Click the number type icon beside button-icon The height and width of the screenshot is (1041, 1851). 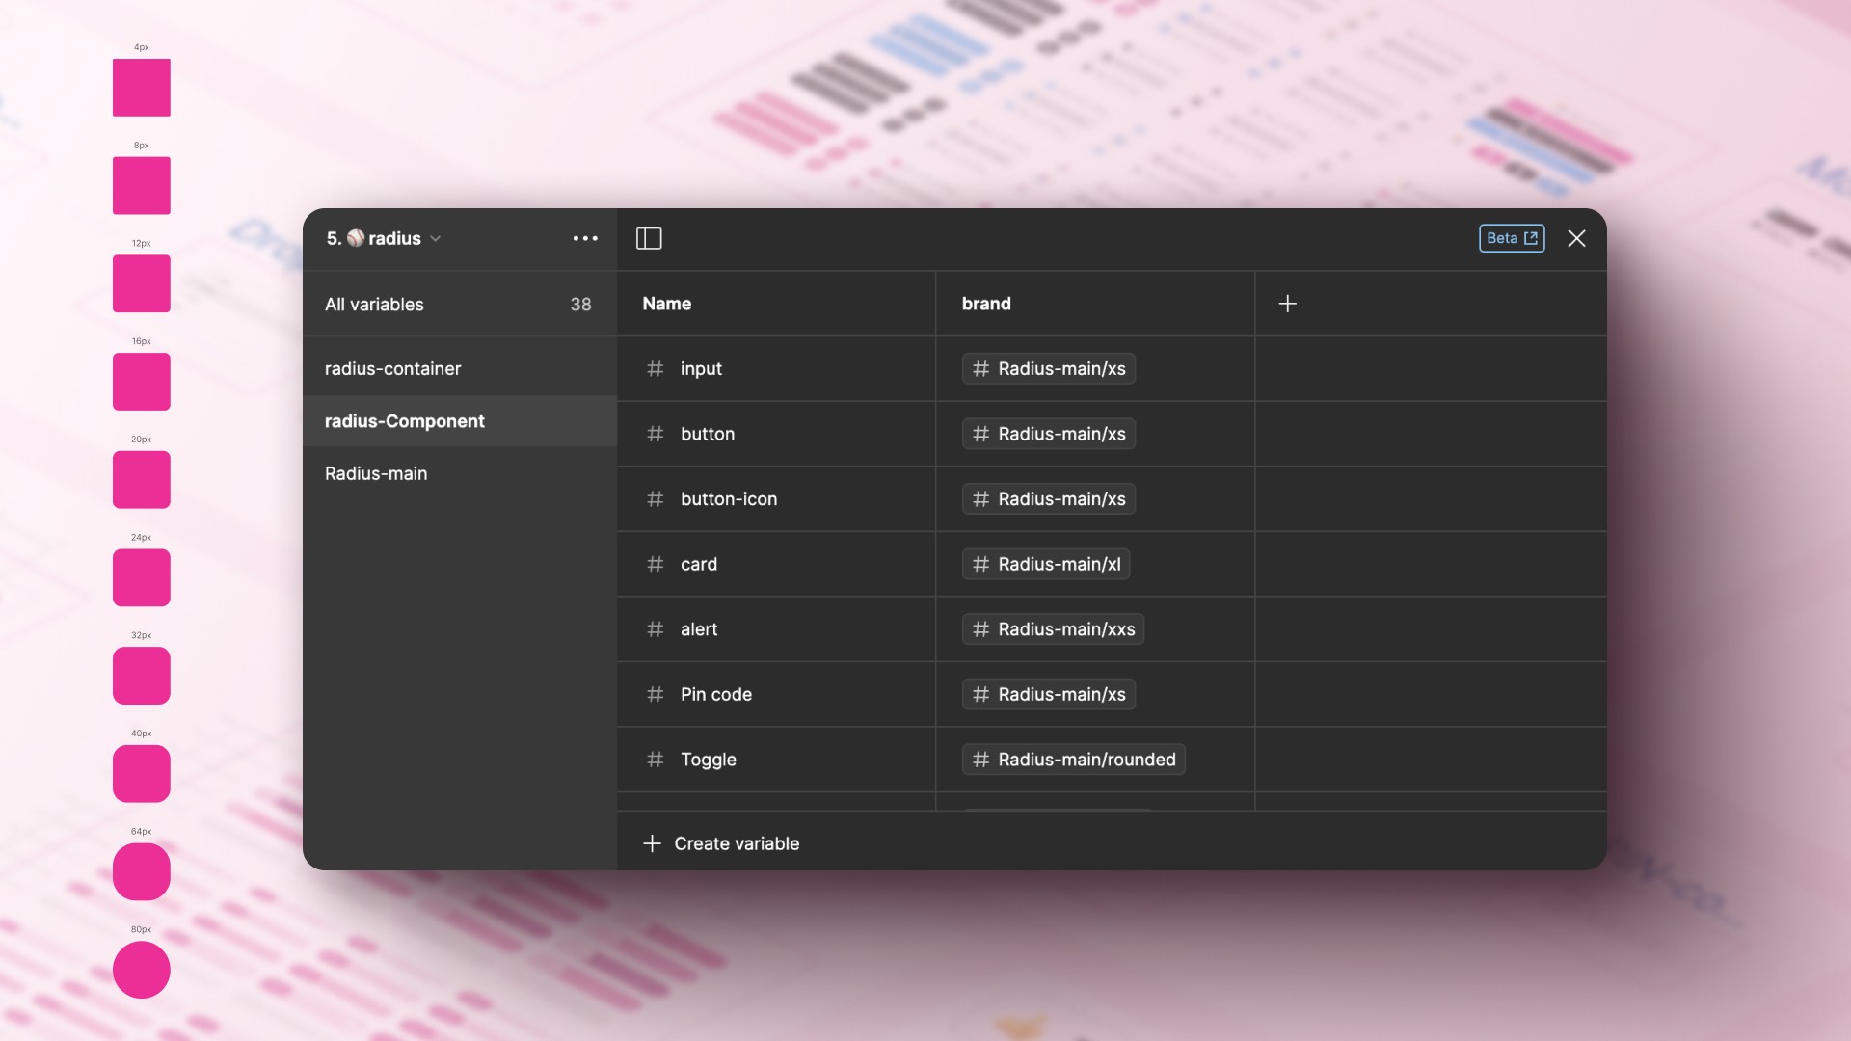click(655, 499)
